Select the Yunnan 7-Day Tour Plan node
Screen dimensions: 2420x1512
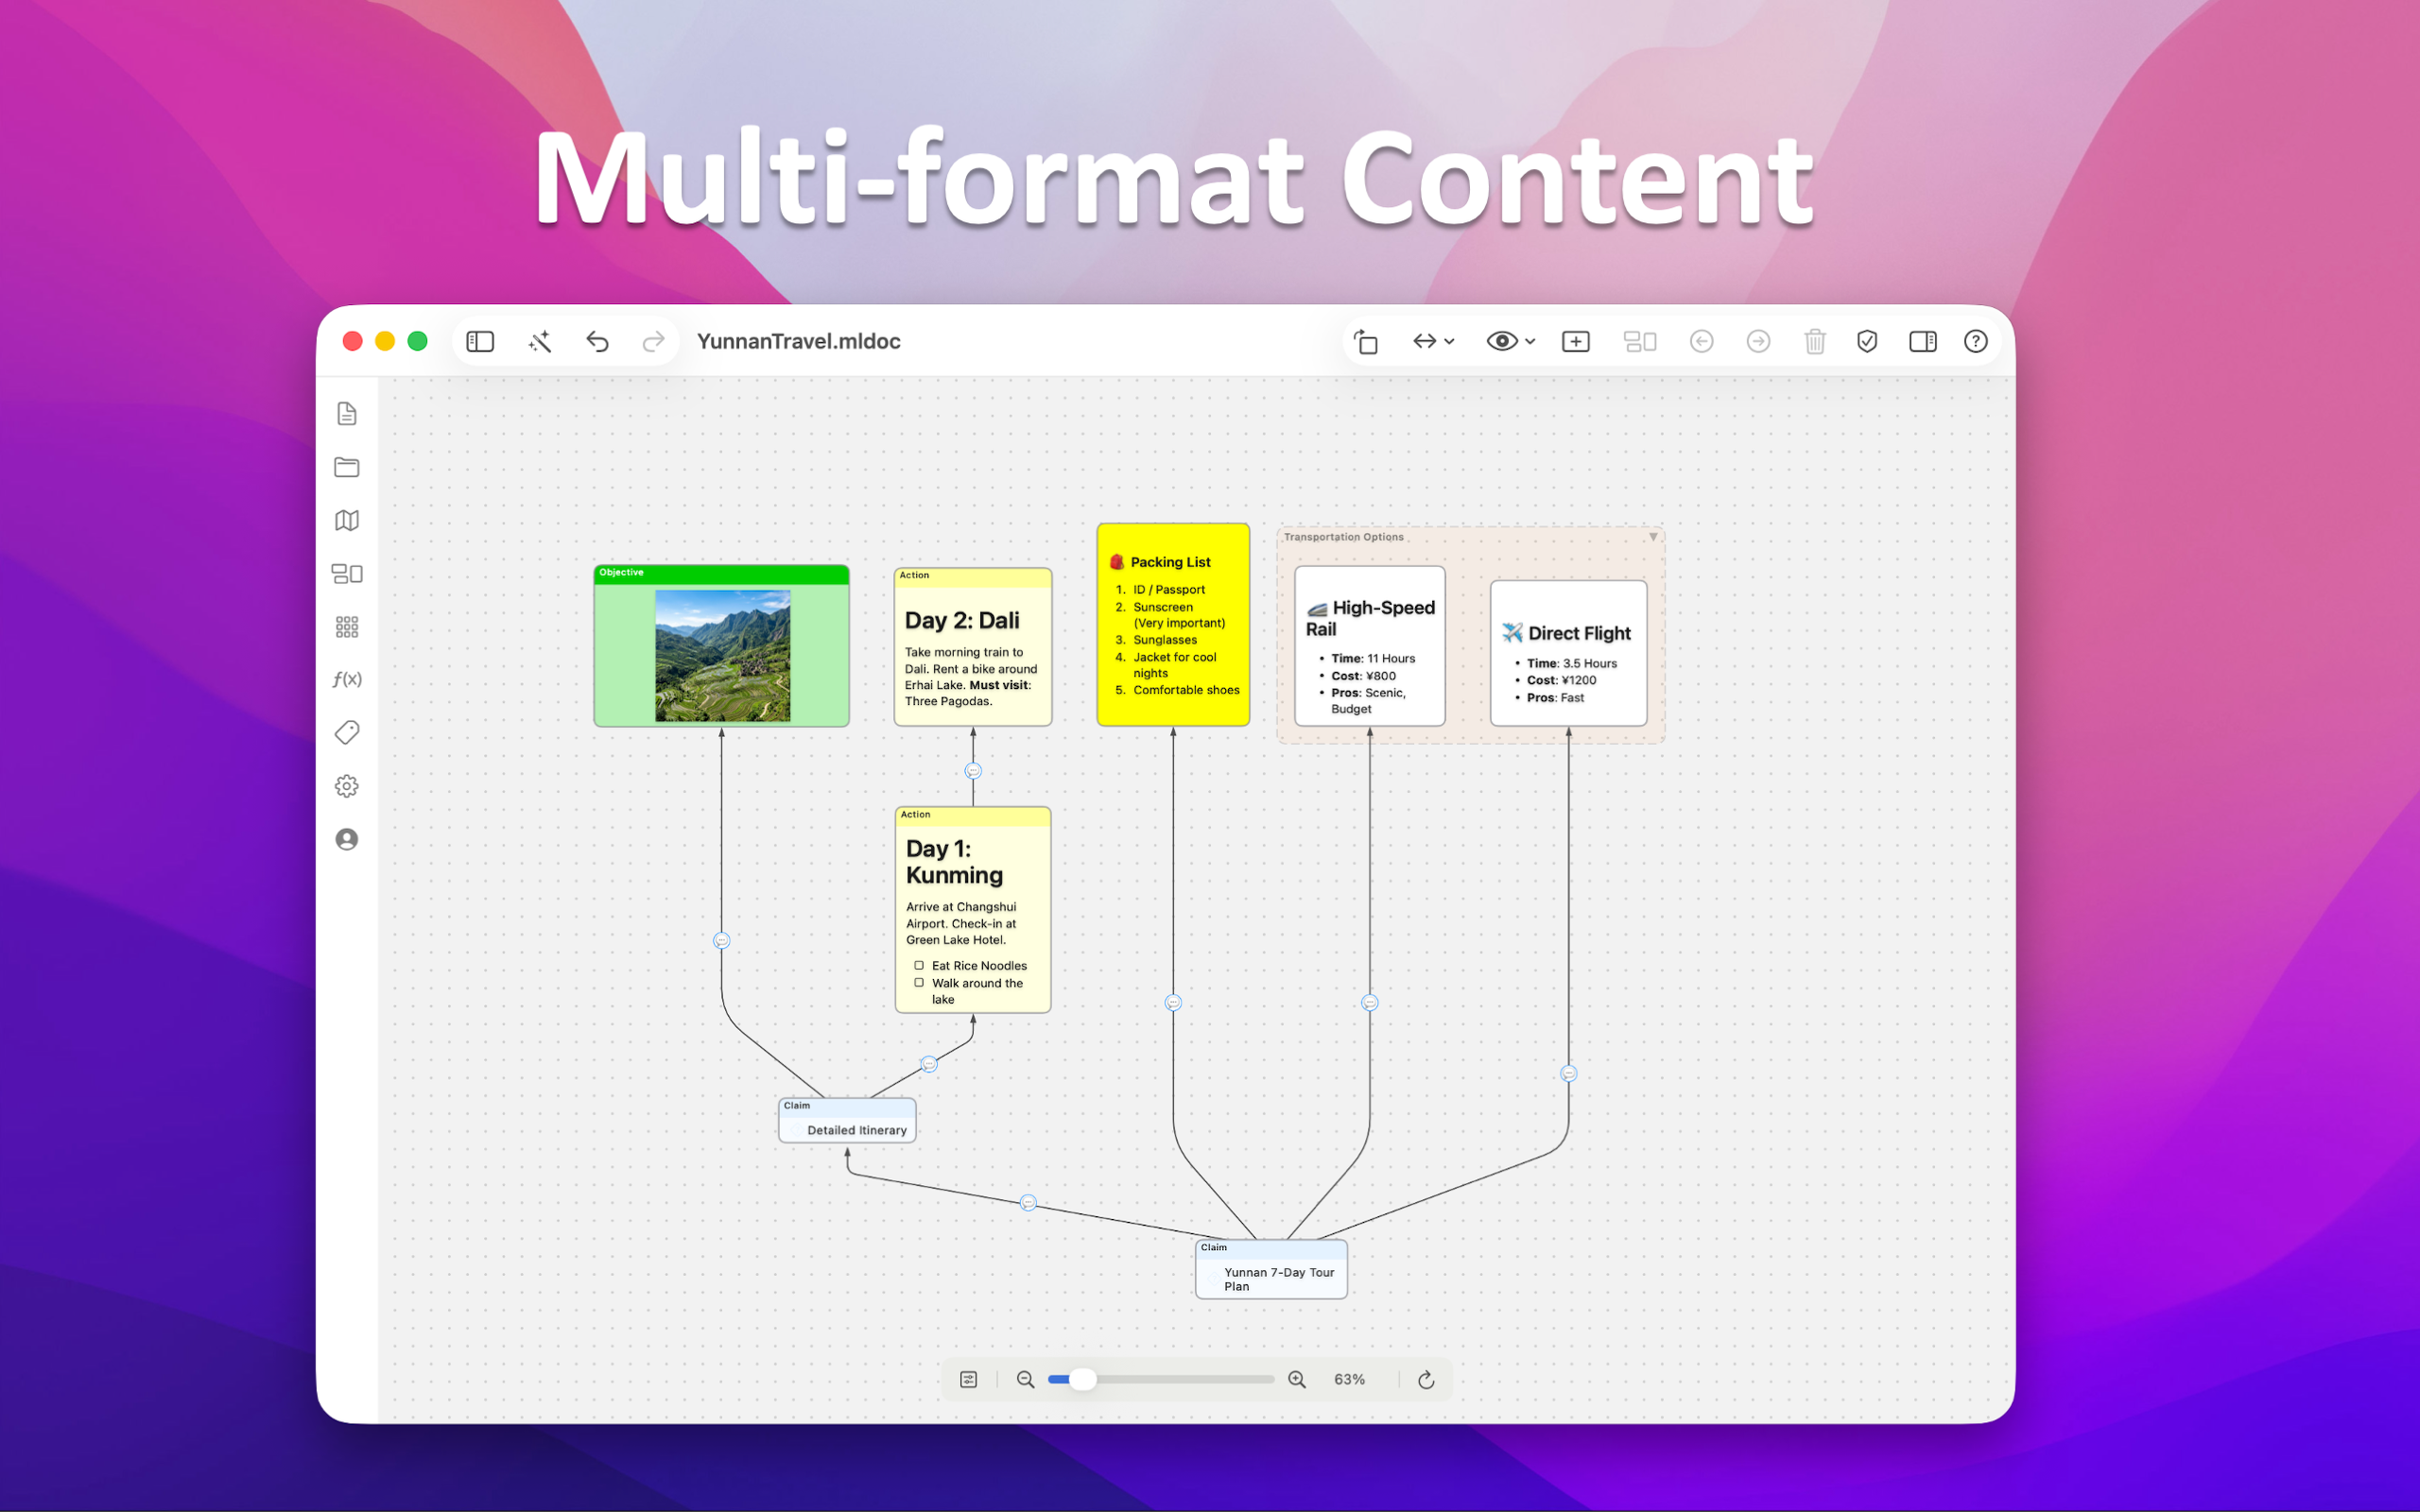tap(1271, 1269)
